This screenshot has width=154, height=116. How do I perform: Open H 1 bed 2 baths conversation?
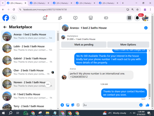click(28, 96)
